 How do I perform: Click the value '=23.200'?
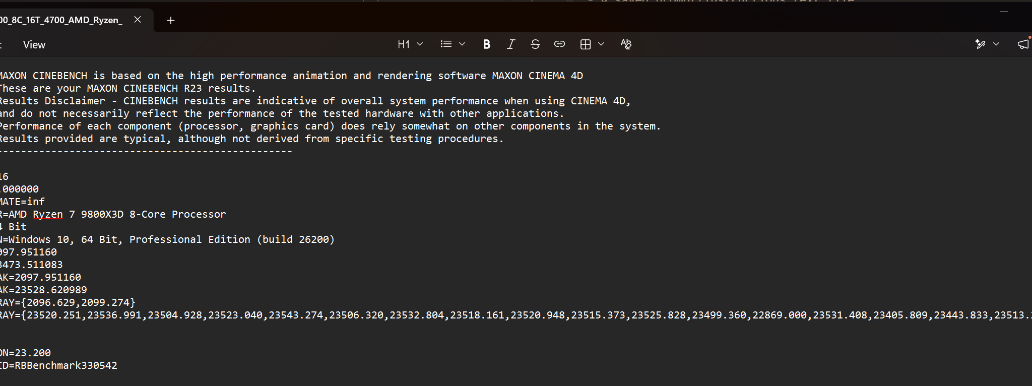click(30, 353)
